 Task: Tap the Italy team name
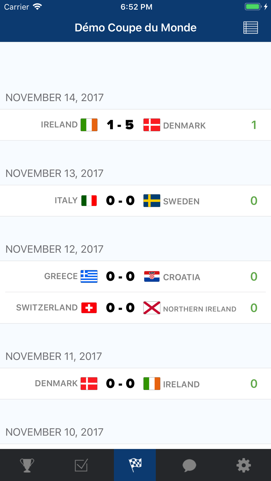click(x=66, y=200)
